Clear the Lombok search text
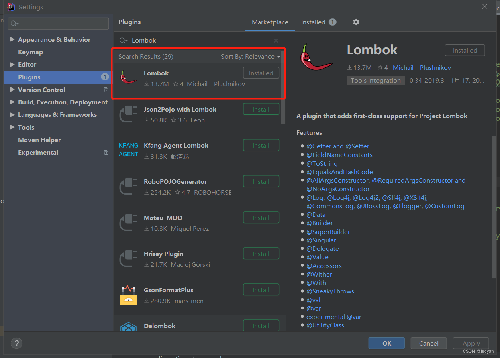The width and height of the screenshot is (500, 358). coord(276,41)
